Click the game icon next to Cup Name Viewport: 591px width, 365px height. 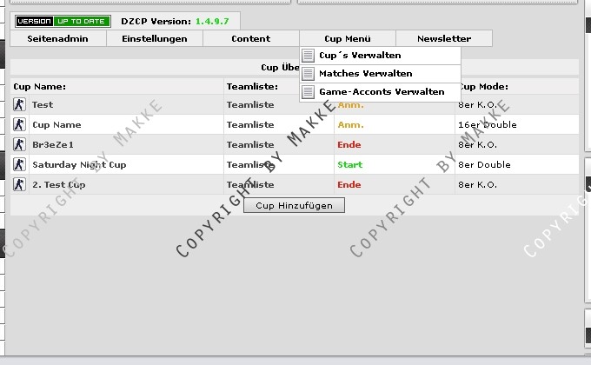tap(19, 125)
